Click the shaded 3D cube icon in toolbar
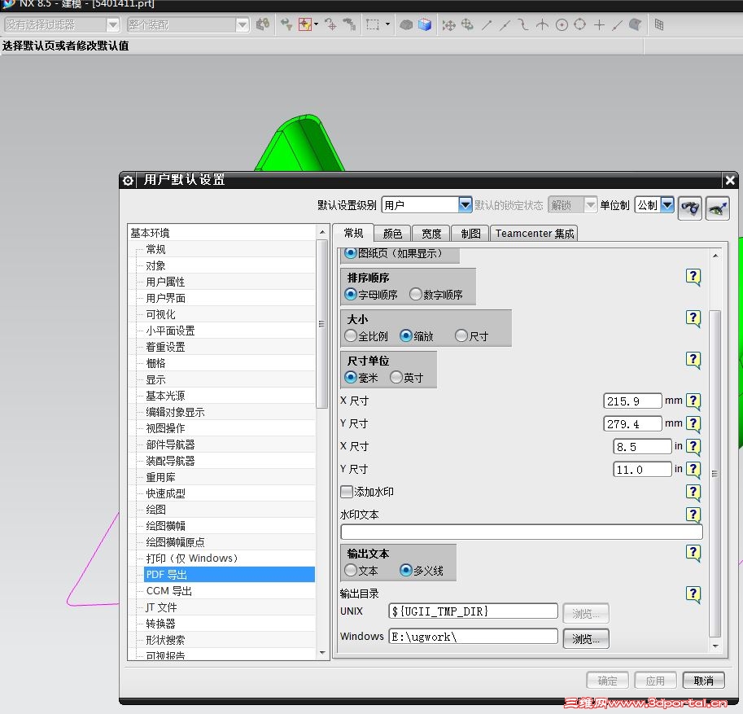 tap(425, 24)
